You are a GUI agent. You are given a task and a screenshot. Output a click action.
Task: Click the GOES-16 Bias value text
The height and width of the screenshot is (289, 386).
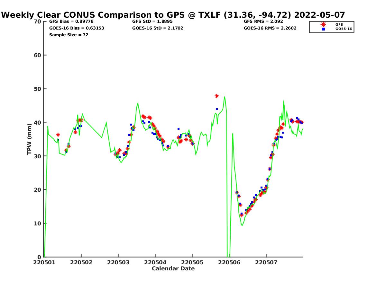pos(77,28)
